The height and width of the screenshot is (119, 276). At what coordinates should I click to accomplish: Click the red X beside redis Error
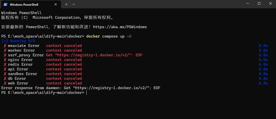(x=5, y=64)
